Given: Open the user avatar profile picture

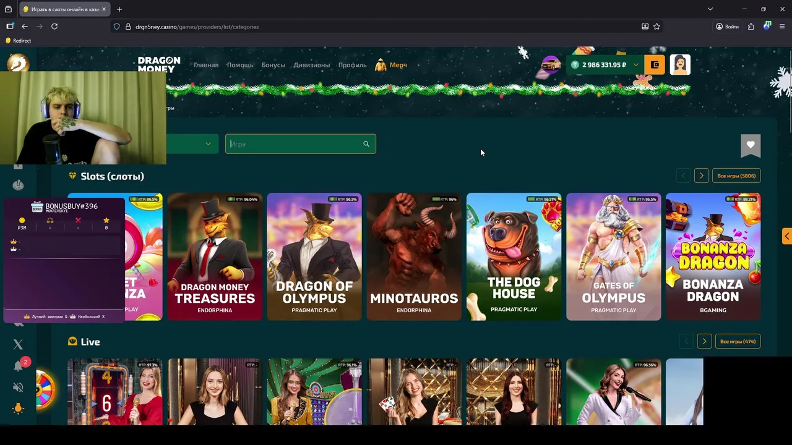Looking at the screenshot, I should 680,65.
